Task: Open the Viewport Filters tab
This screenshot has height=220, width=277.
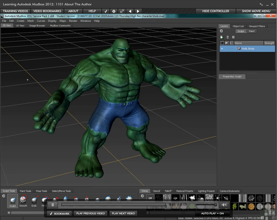Action: pos(257,26)
